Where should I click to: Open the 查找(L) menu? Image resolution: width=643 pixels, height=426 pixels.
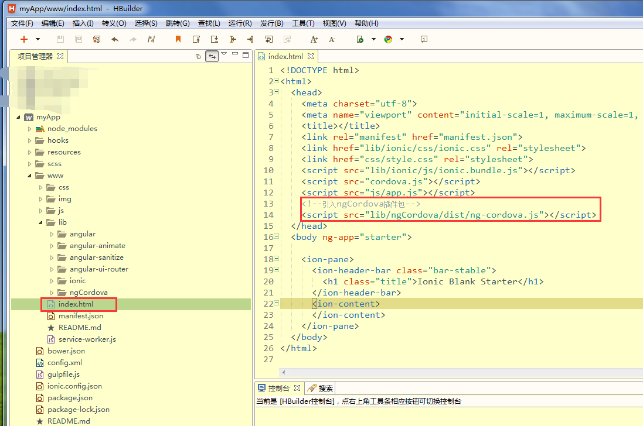tap(209, 23)
